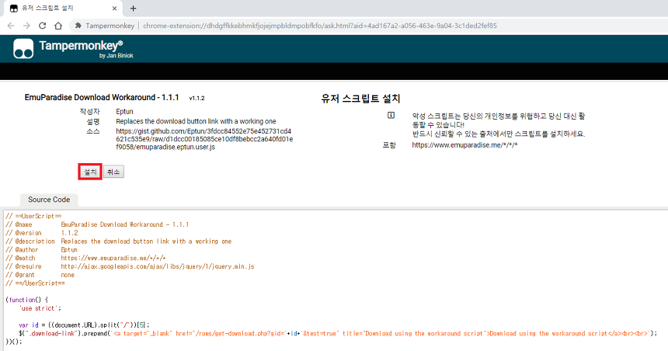Select the 유저 스크립트 설치 browser tab

pos(63,8)
